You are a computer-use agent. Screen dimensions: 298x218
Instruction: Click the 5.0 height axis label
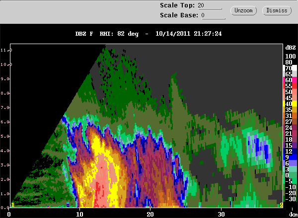tap(5, 136)
